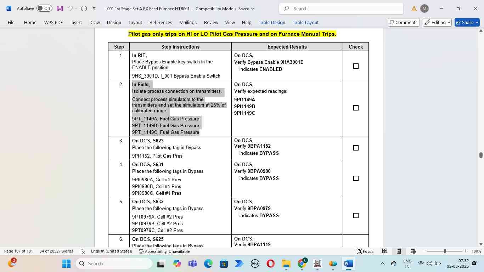The width and height of the screenshot is (484, 272).
Task: Click the yellow warning alert icon
Action: [414, 8]
